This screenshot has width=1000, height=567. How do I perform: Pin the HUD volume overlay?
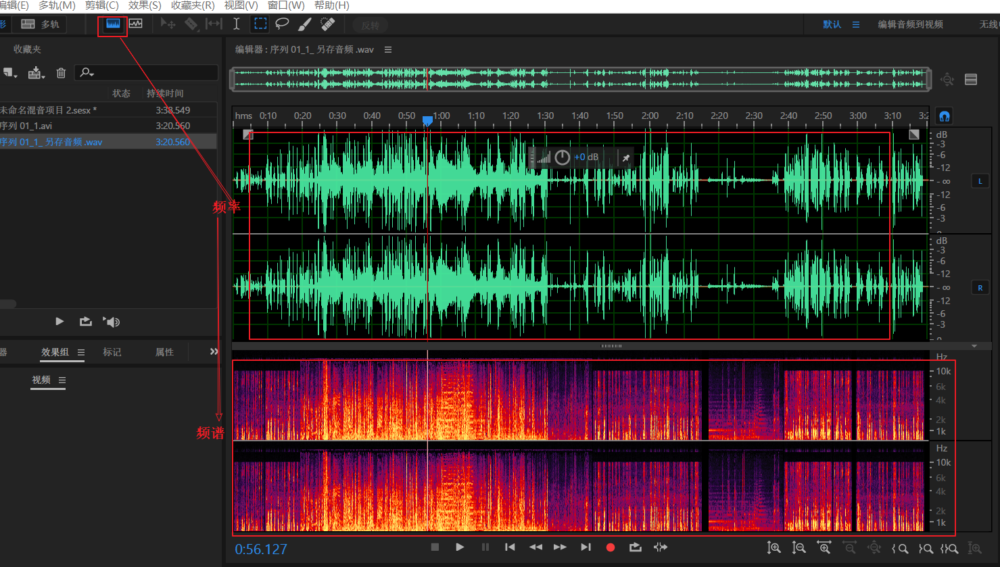point(626,157)
